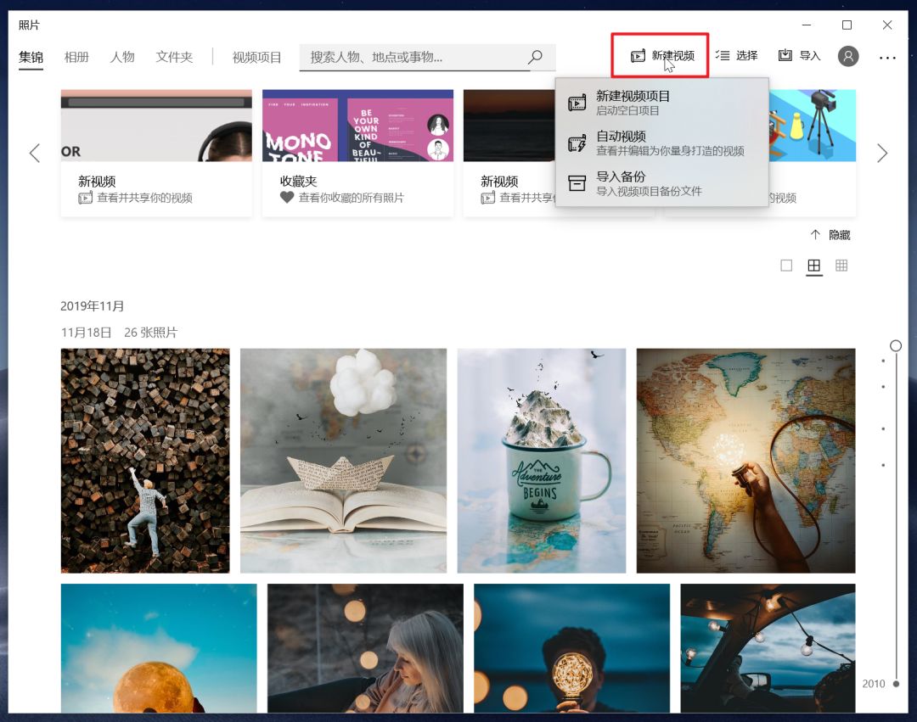The width and height of the screenshot is (917, 722).
Task: Click the 新视频 video camera icon
Action: 86,197
